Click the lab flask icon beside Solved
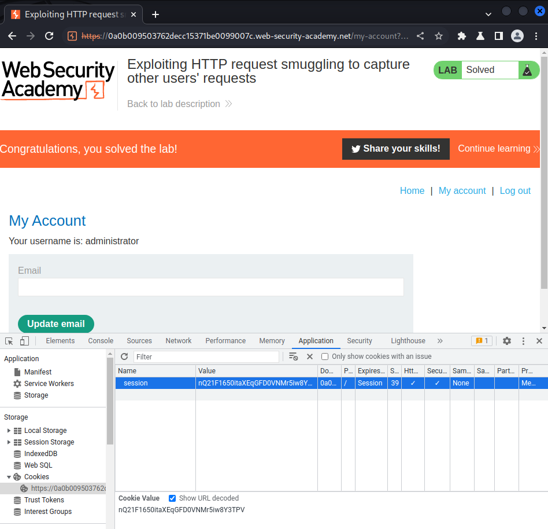Viewport: 548px width, 529px height. (x=527, y=70)
